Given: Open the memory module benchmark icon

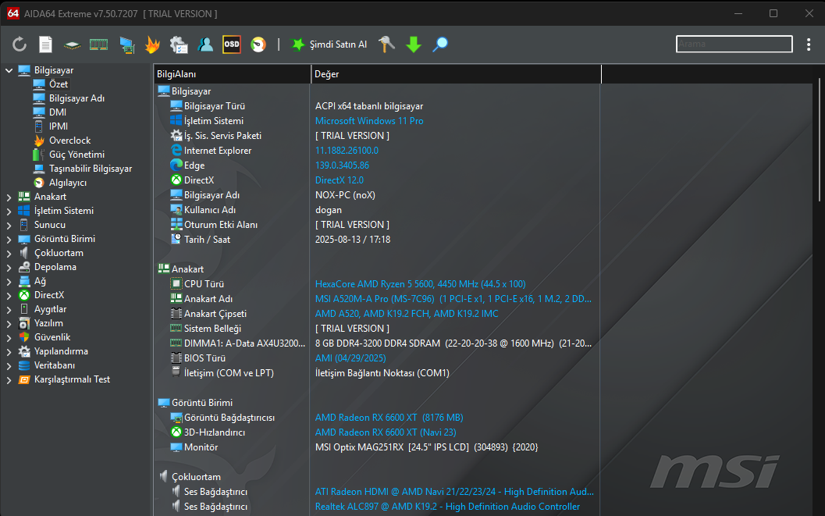Looking at the screenshot, I should click(x=98, y=44).
